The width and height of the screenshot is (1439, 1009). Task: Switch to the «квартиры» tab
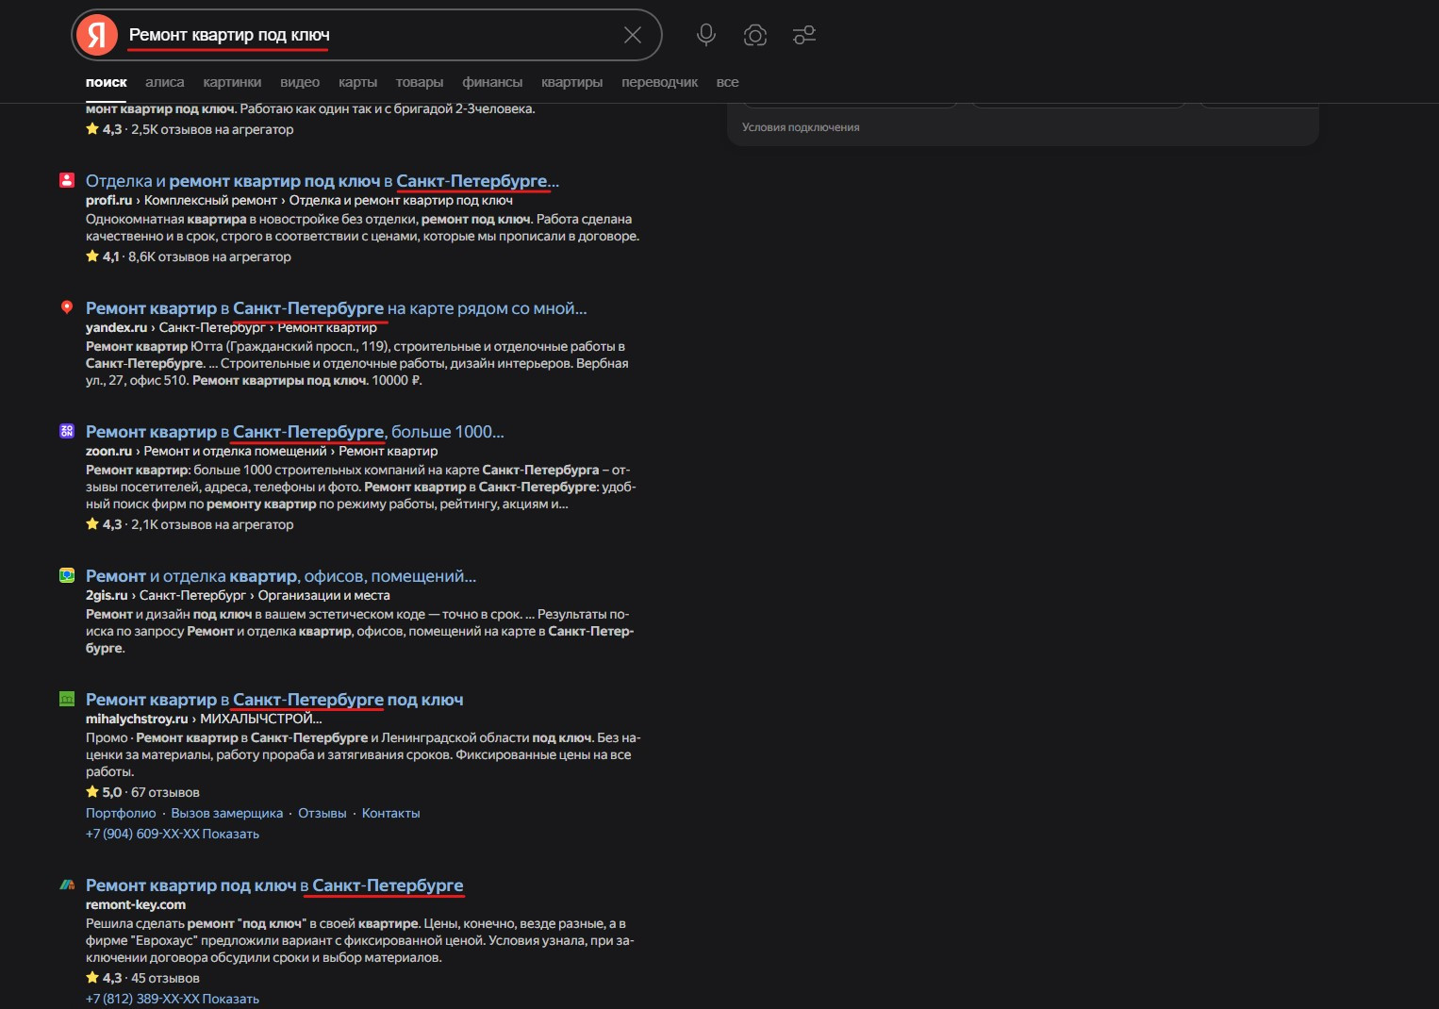tap(571, 82)
